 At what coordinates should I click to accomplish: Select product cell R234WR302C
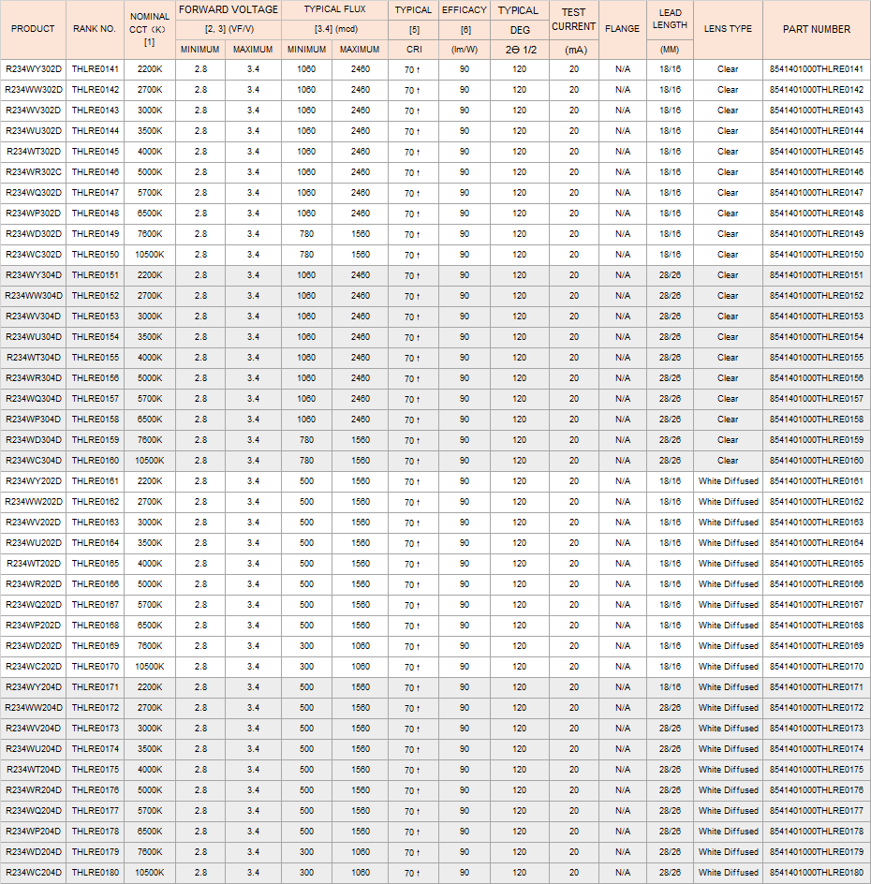[34, 172]
